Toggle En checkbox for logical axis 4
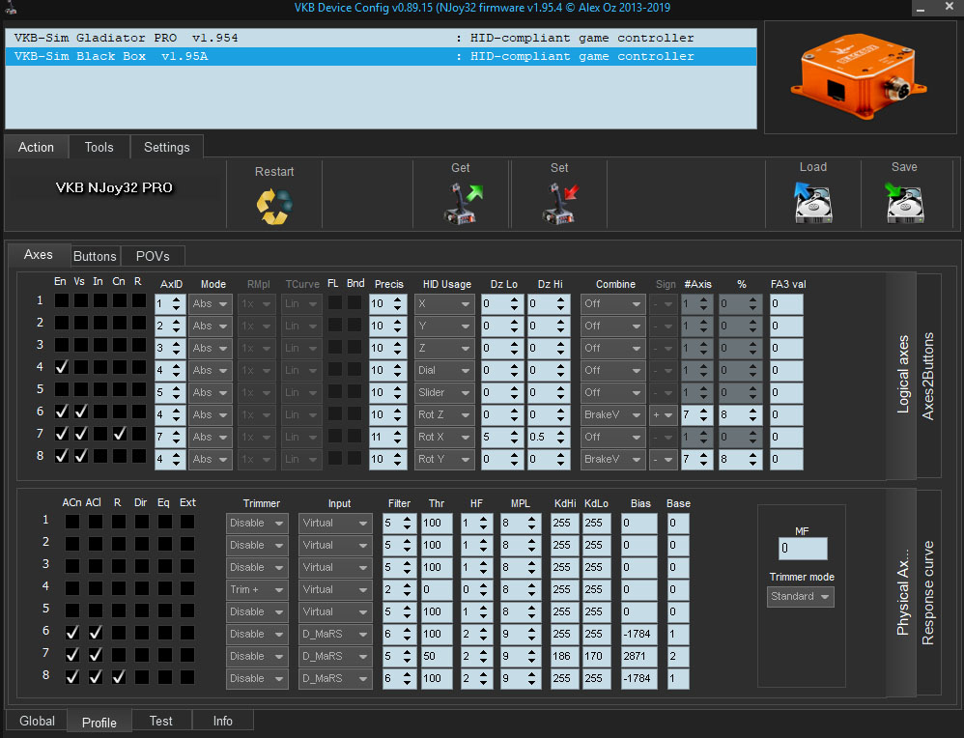The width and height of the screenshot is (964, 738). [62, 367]
